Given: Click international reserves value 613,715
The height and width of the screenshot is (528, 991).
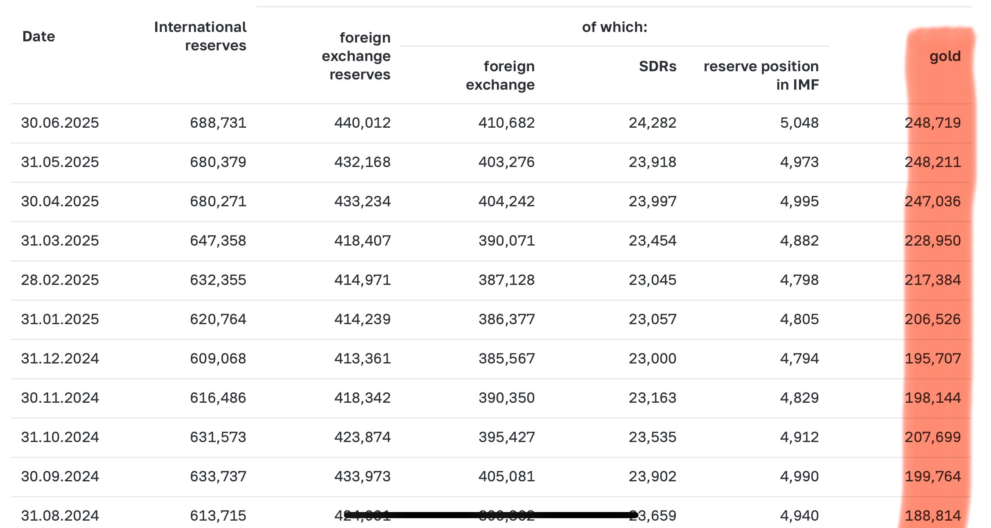Looking at the screenshot, I should (218, 516).
